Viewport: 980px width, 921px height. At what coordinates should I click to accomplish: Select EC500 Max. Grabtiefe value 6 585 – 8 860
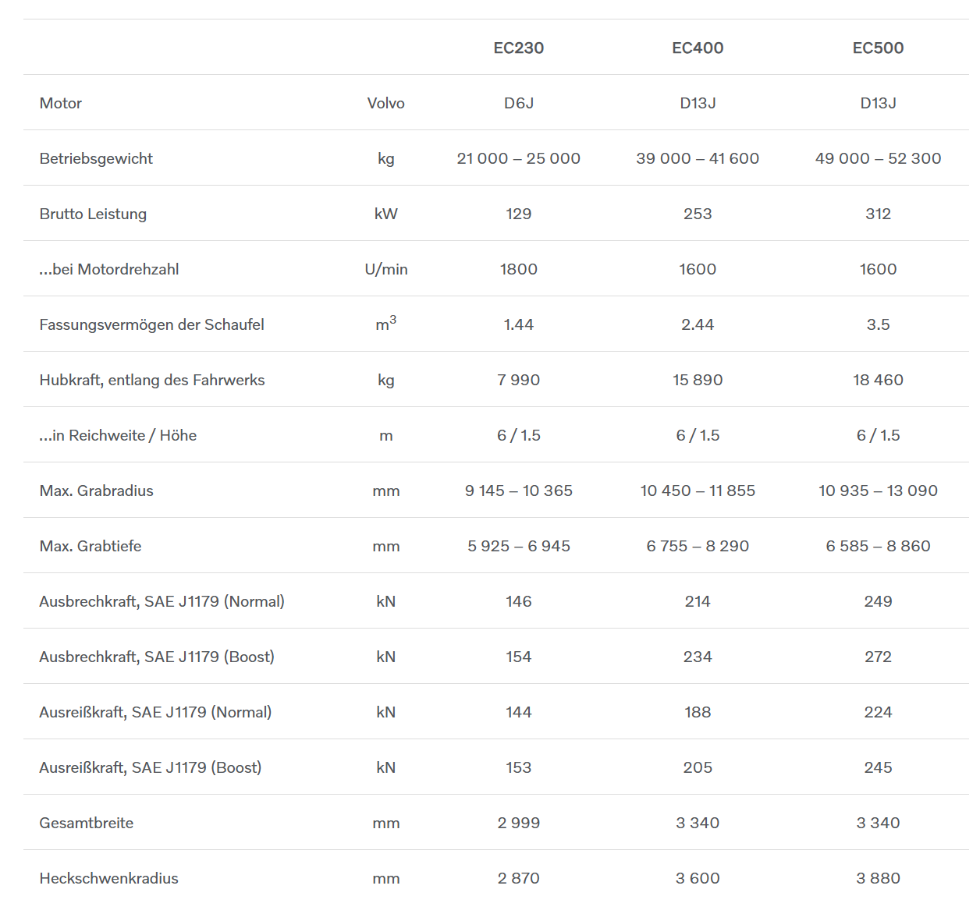point(878,546)
